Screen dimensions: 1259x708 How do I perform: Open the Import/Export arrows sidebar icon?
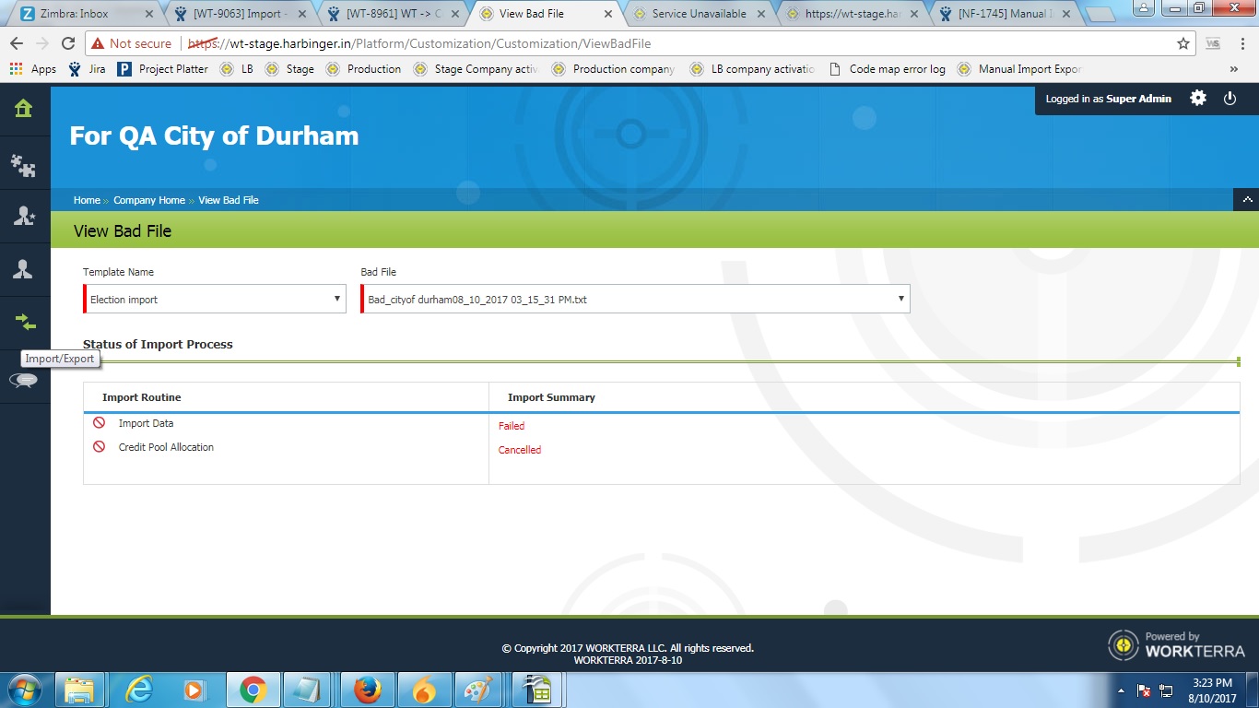[24, 322]
